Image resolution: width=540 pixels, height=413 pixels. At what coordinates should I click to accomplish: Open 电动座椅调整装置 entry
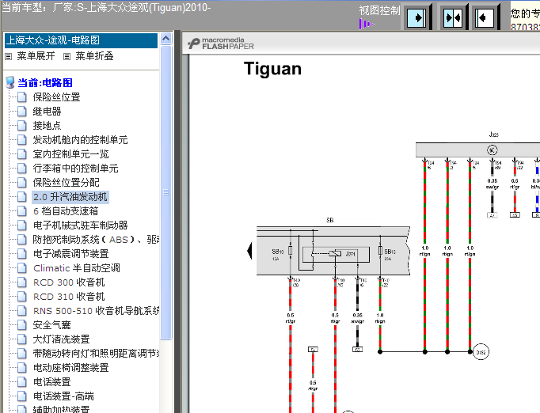70,368
